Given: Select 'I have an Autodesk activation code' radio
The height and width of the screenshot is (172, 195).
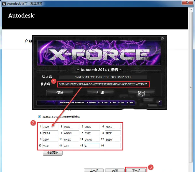Looking at the screenshot, I should point(40,117).
